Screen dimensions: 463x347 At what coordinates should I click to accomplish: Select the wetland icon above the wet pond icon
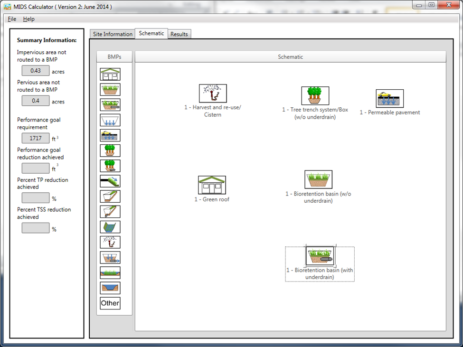110,272
